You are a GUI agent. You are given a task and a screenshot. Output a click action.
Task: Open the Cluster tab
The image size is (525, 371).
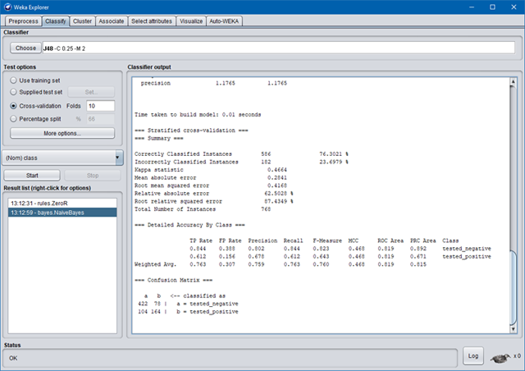tap(81, 21)
